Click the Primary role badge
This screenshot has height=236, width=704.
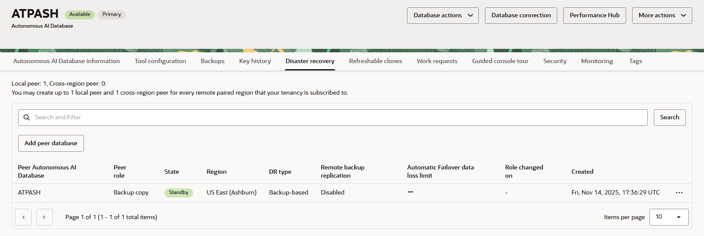(112, 15)
